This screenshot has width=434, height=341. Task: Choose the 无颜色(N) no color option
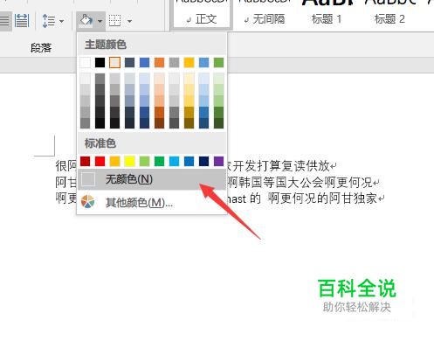click(x=152, y=179)
